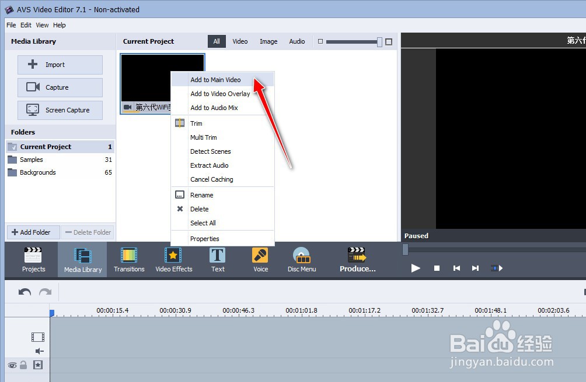Open the Video Effects panel
This screenshot has height=382, width=586.
174,259
